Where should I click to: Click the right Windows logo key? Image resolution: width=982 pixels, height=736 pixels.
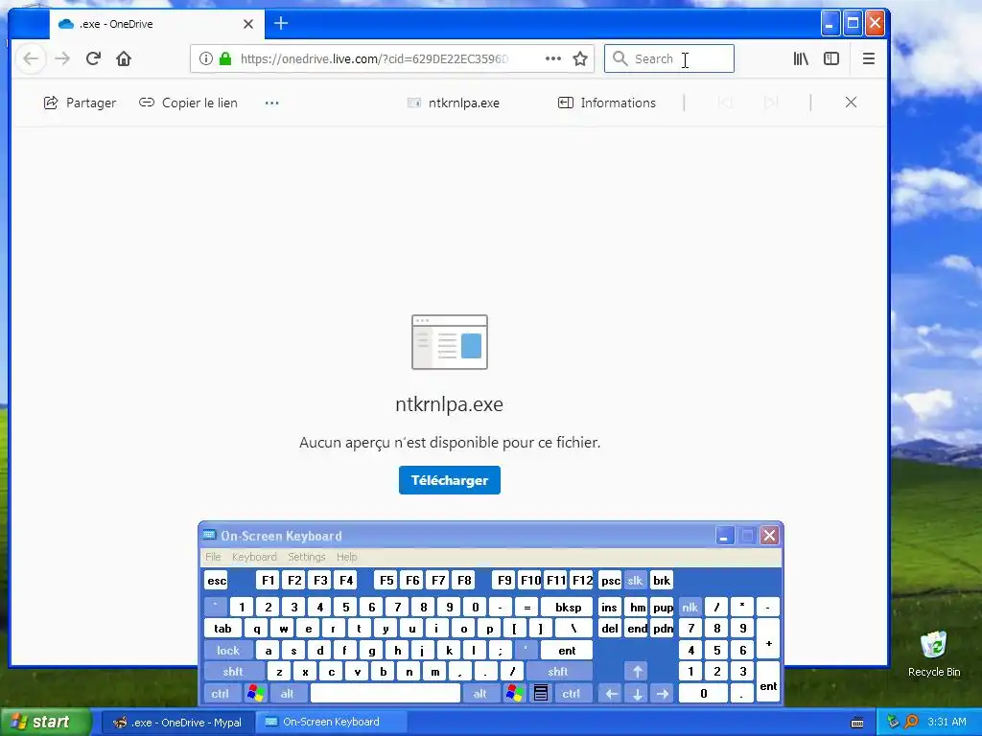point(515,694)
